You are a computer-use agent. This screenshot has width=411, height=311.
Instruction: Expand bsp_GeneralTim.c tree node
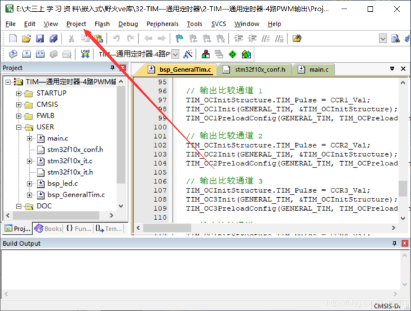[29, 195]
